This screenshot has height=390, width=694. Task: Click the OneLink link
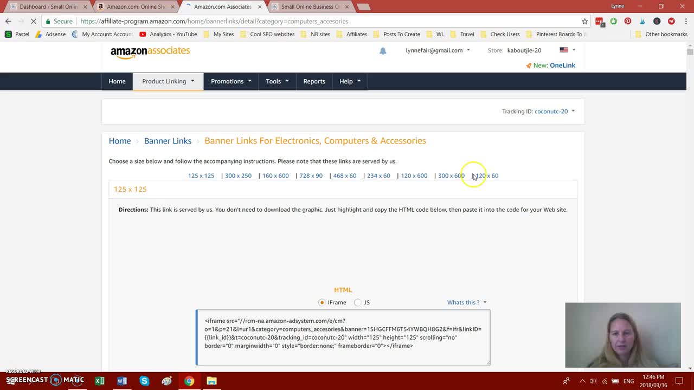[x=562, y=65]
